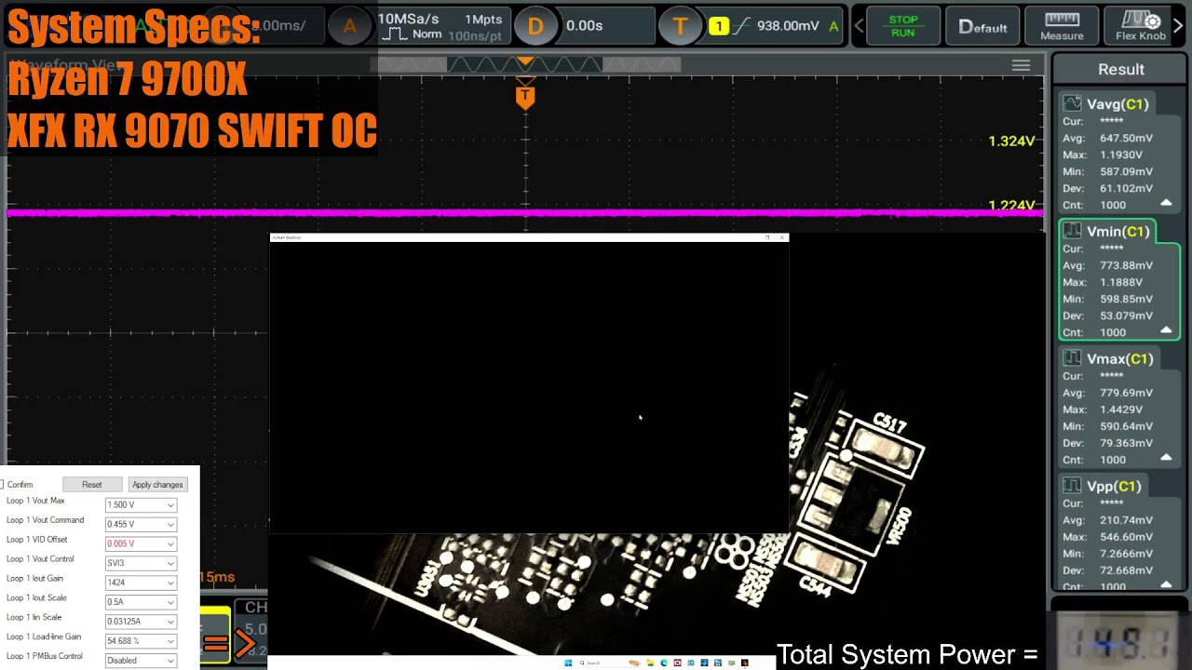Screen dimensions: 1192x670
Task: Open Loop 1 Iout Scale dropdown
Action: pyautogui.click(x=141, y=602)
